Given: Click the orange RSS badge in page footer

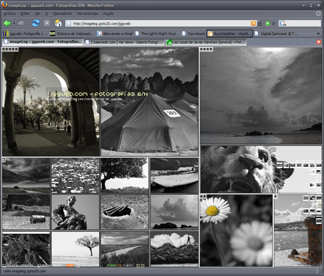Looking at the screenshot, I should [x=69, y=265].
